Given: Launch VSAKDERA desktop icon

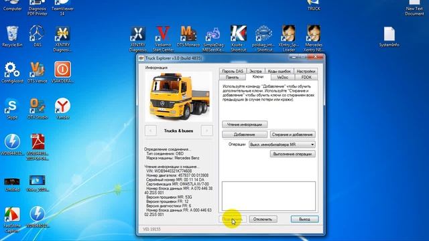Looking at the screenshot, I should coord(62,72).
